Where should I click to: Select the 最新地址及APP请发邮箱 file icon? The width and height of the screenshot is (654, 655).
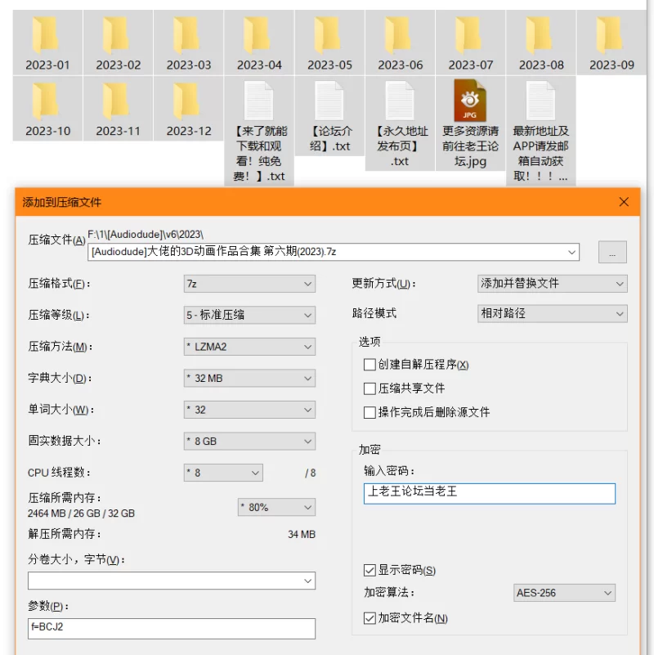pos(541,101)
